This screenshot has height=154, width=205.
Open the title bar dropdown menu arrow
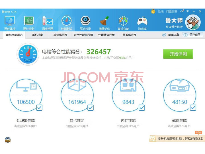(x=188, y=11)
